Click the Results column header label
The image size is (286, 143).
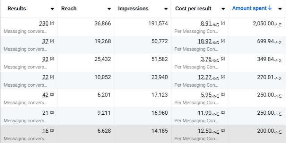tap(17, 9)
